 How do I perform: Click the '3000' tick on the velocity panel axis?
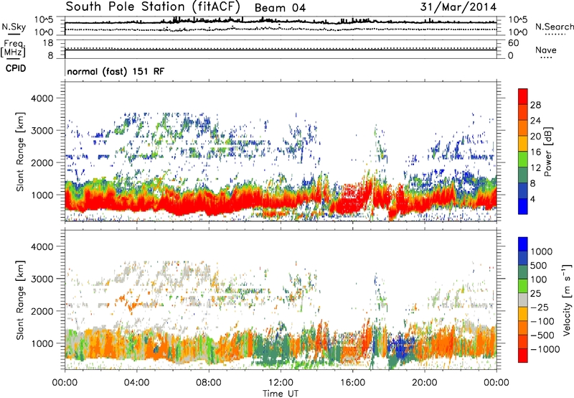(42, 279)
